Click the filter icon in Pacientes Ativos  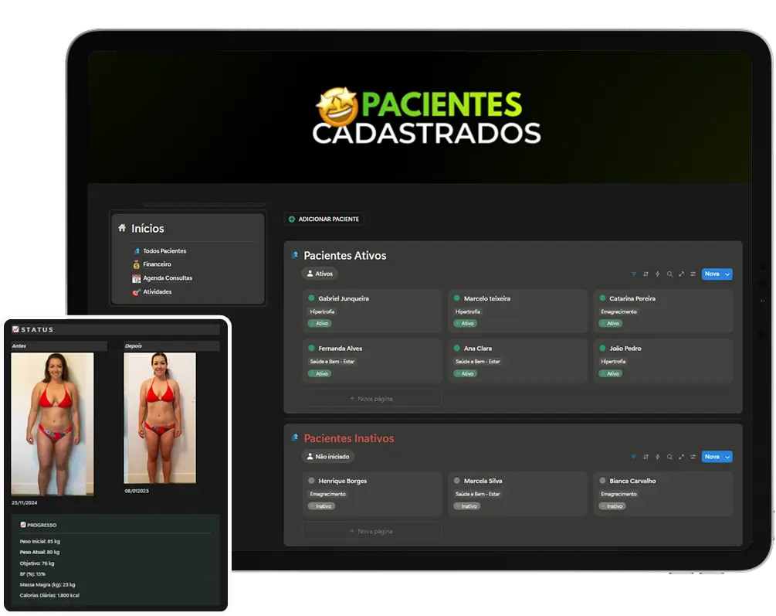(634, 274)
